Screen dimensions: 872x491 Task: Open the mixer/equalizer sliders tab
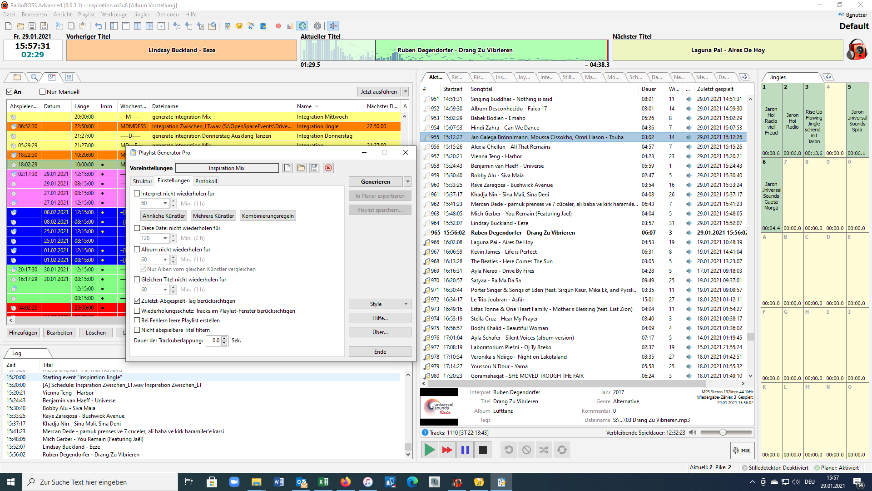(x=69, y=77)
